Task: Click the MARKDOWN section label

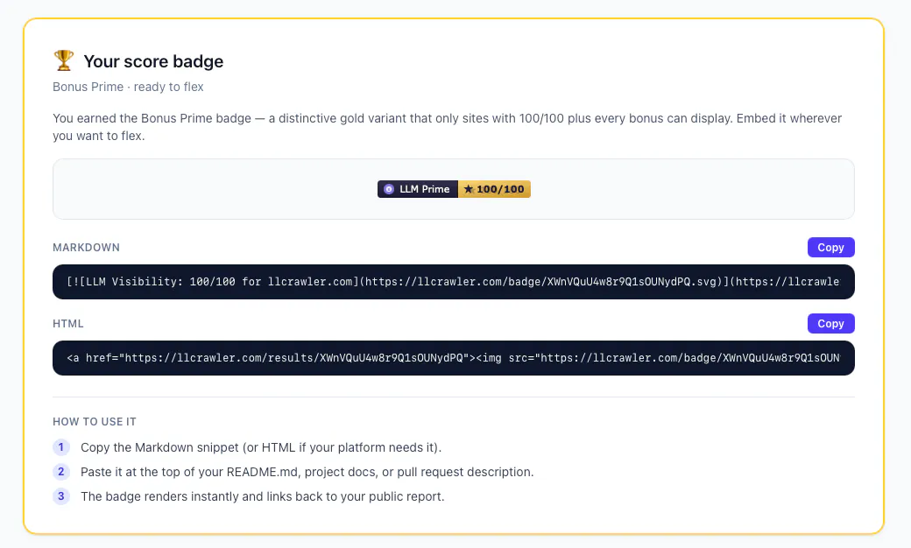Action: [86, 247]
